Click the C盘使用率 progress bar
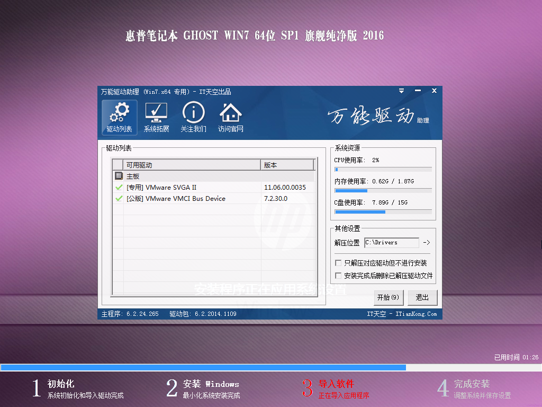This screenshot has width=542, height=407. click(x=383, y=212)
